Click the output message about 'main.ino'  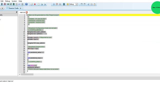click(x=7, y=81)
